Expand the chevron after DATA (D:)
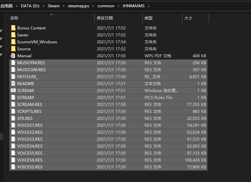The height and width of the screenshot is (182, 251). click(43, 6)
